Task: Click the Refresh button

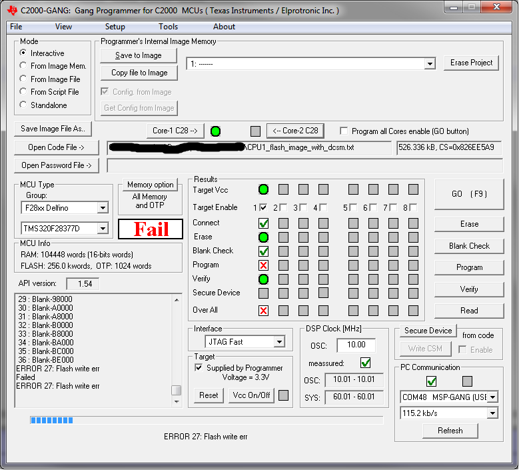Action: point(450,431)
